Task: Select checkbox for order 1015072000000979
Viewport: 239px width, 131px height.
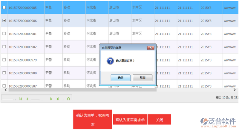Action: pos(4,60)
